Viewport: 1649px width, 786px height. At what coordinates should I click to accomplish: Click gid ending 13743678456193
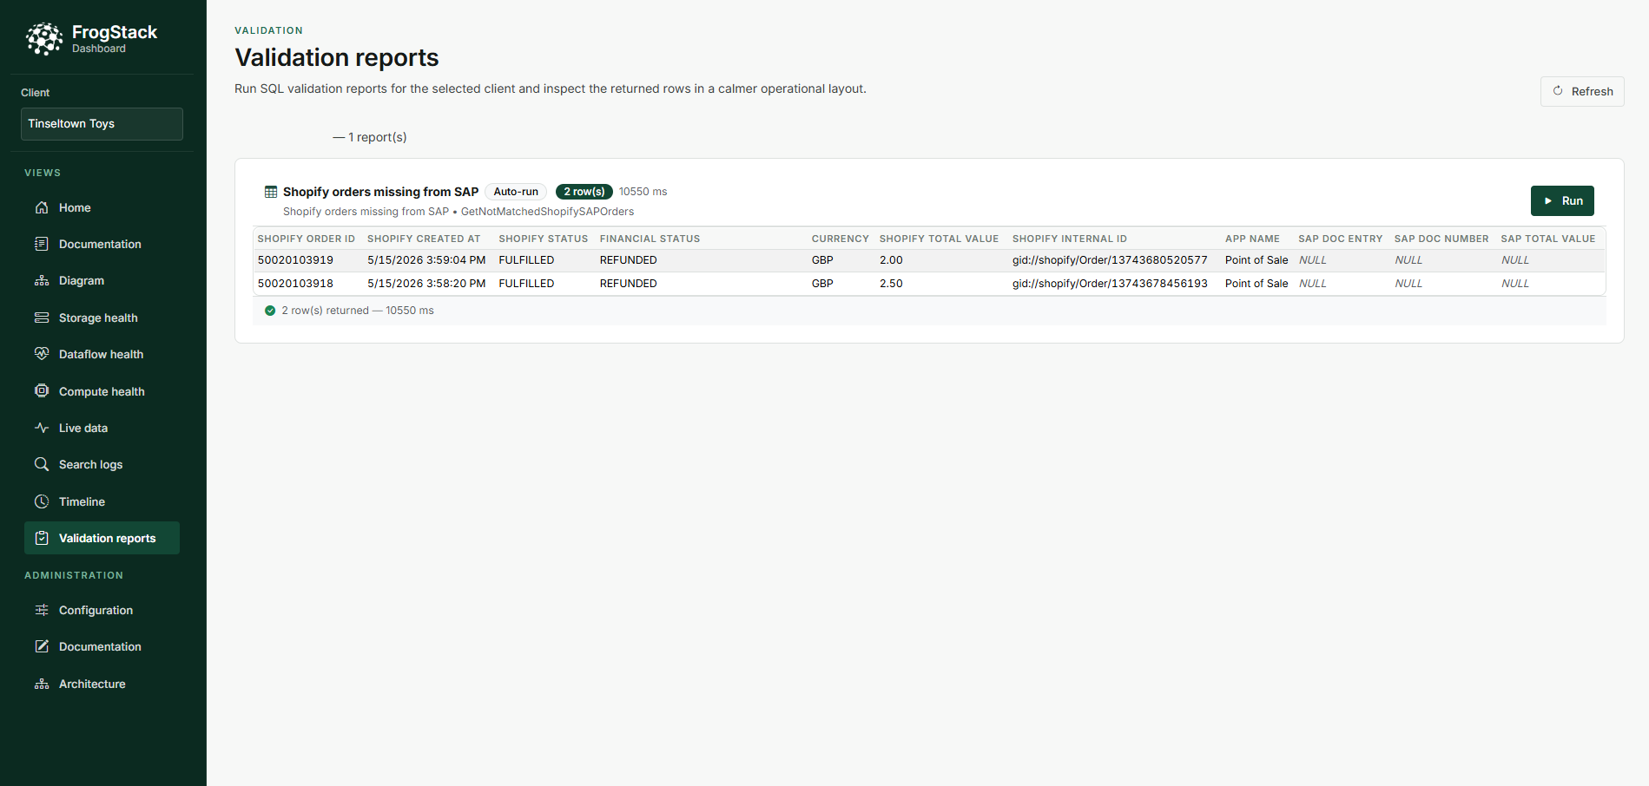click(1110, 284)
